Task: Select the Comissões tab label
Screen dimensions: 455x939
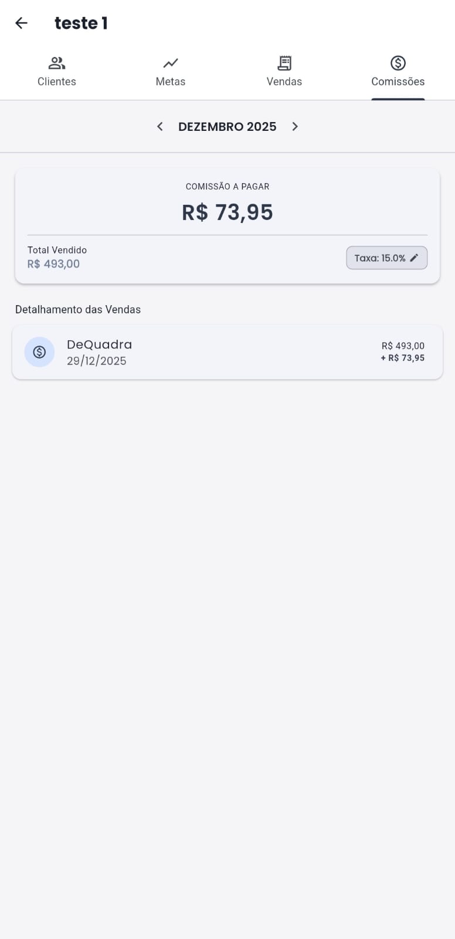Action: [398, 82]
